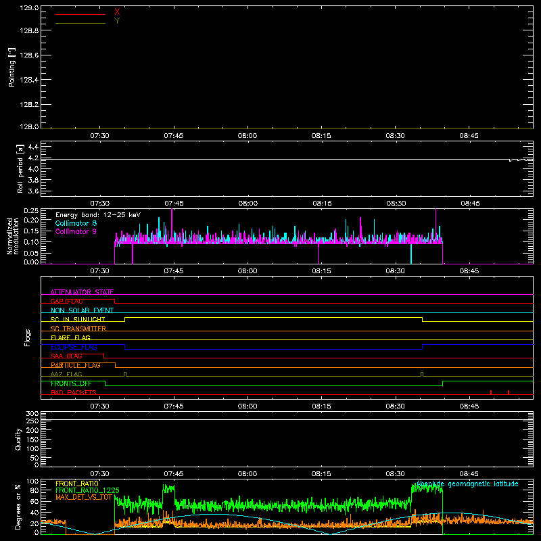The width and height of the screenshot is (541, 541).
Task: Click the SC_IN_SUNLIGHT flag label
Action: (x=78, y=319)
